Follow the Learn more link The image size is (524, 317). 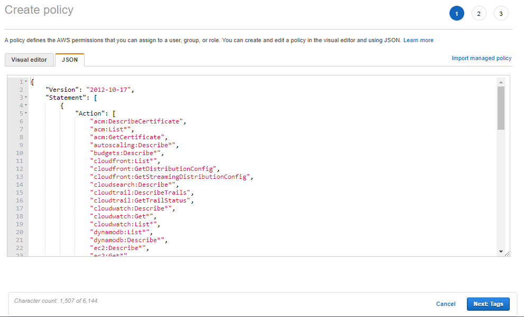(418, 40)
